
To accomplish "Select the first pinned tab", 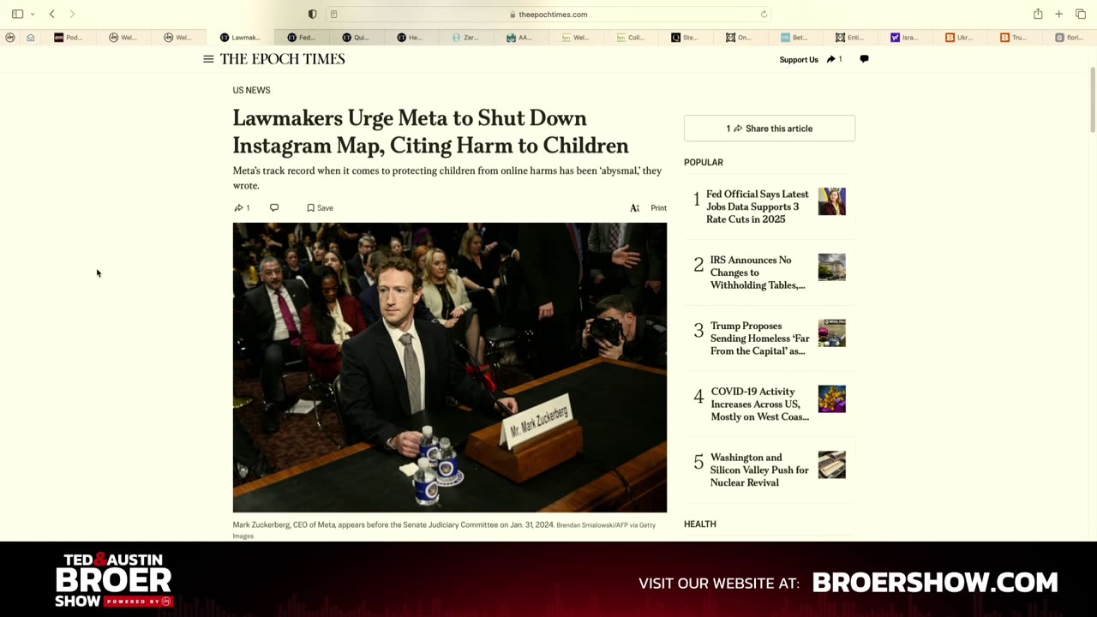I will pyautogui.click(x=10, y=37).
